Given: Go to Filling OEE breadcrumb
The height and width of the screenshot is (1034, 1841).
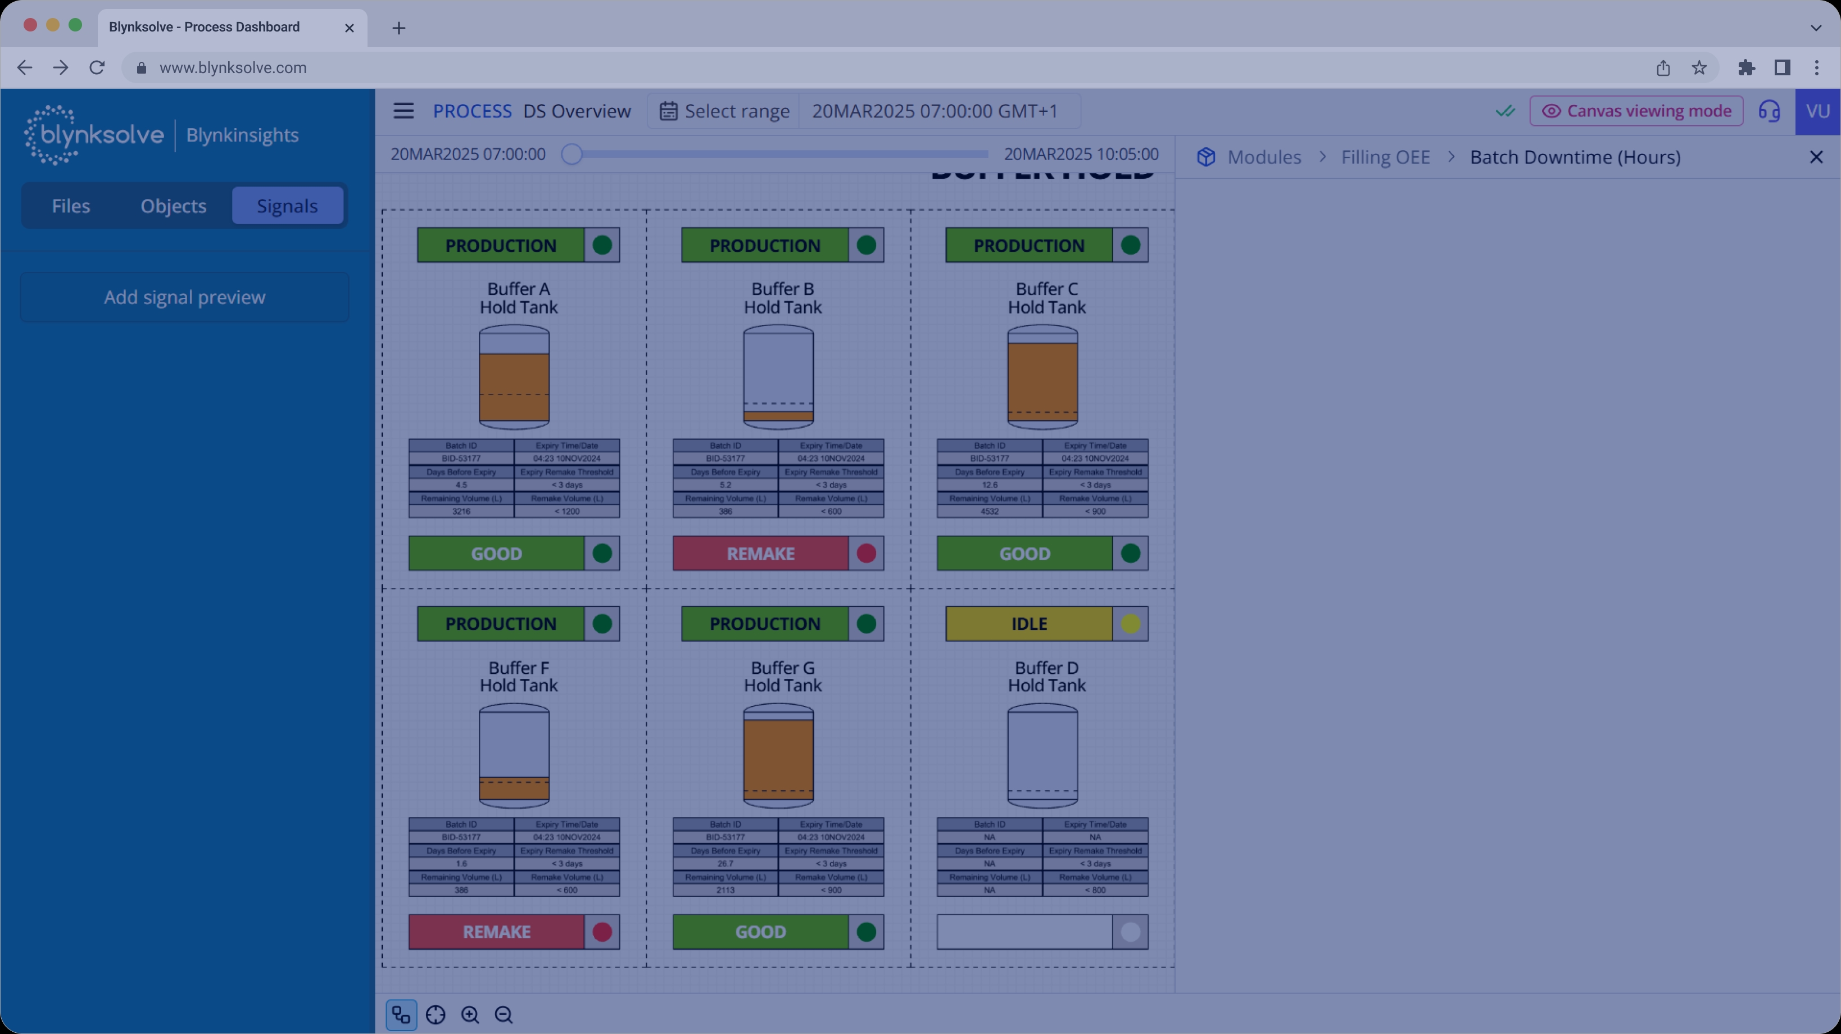Looking at the screenshot, I should pos(1385,157).
